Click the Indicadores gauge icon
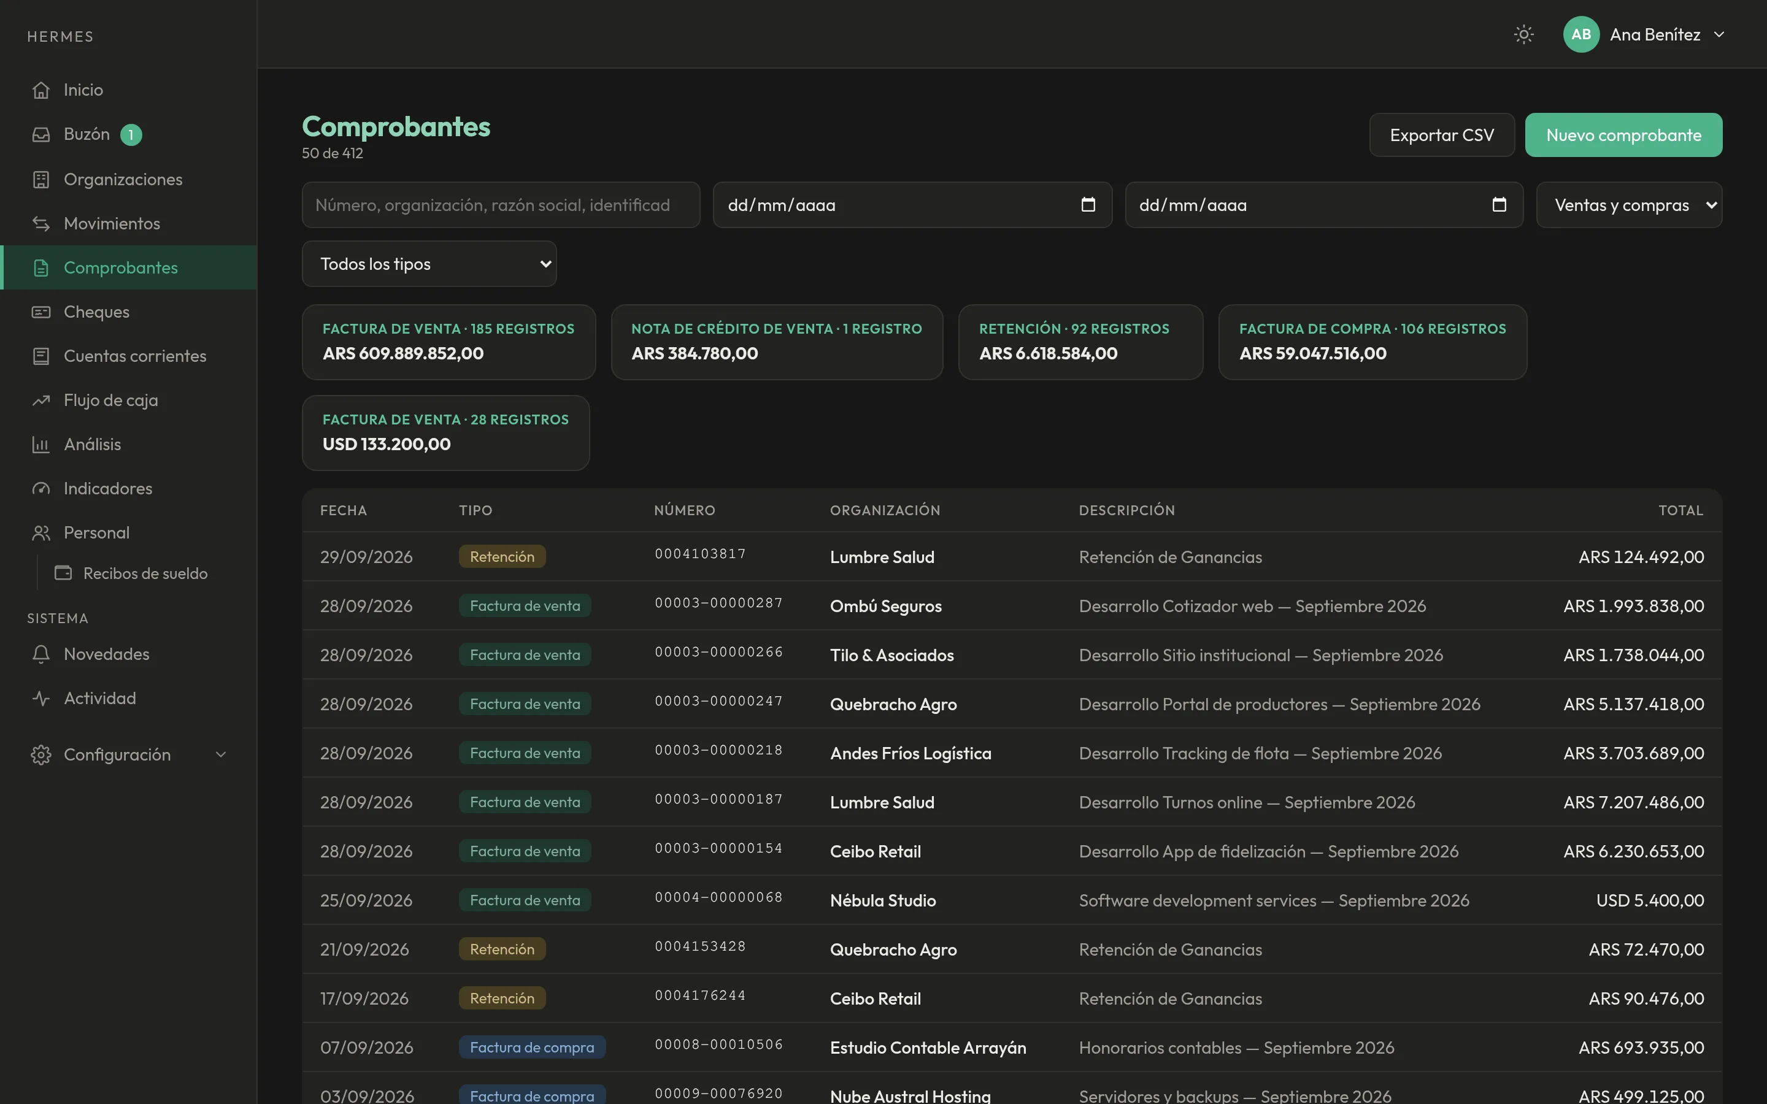Image resolution: width=1767 pixels, height=1104 pixels. point(41,488)
